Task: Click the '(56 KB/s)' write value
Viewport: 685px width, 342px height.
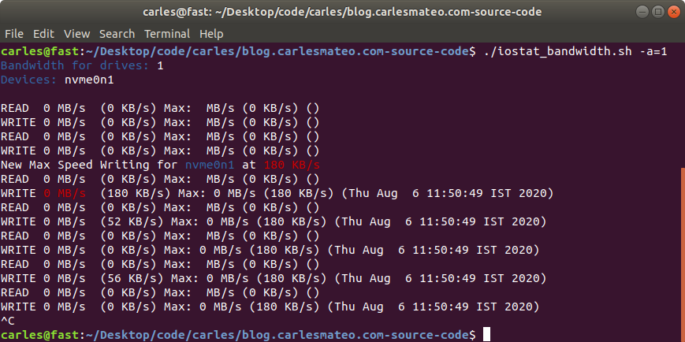Action: (132, 278)
